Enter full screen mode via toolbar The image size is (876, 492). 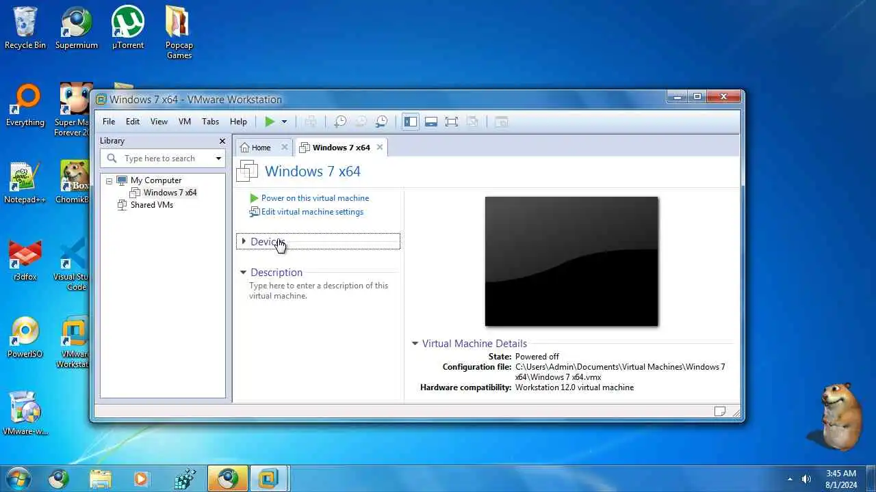click(452, 122)
